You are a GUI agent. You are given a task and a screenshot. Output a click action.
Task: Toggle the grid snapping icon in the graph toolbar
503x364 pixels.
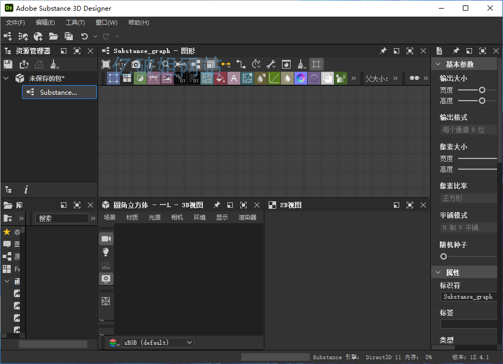coord(316,64)
